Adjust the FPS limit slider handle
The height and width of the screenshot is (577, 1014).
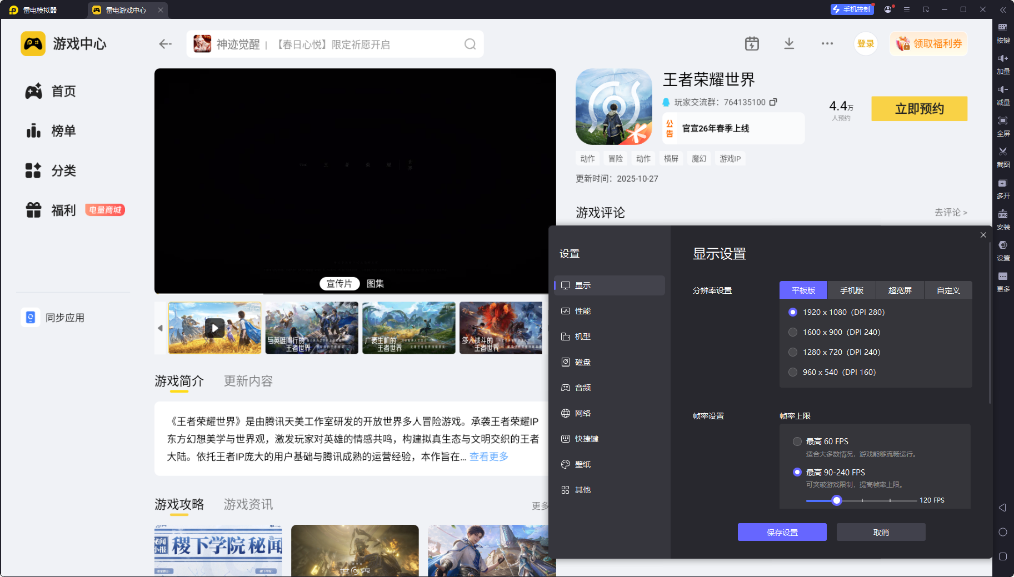(x=837, y=500)
